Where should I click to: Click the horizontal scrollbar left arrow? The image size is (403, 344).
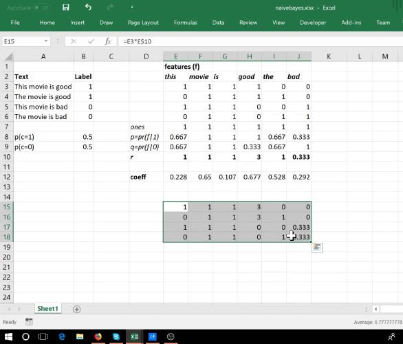pyautogui.click(x=375, y=309)
